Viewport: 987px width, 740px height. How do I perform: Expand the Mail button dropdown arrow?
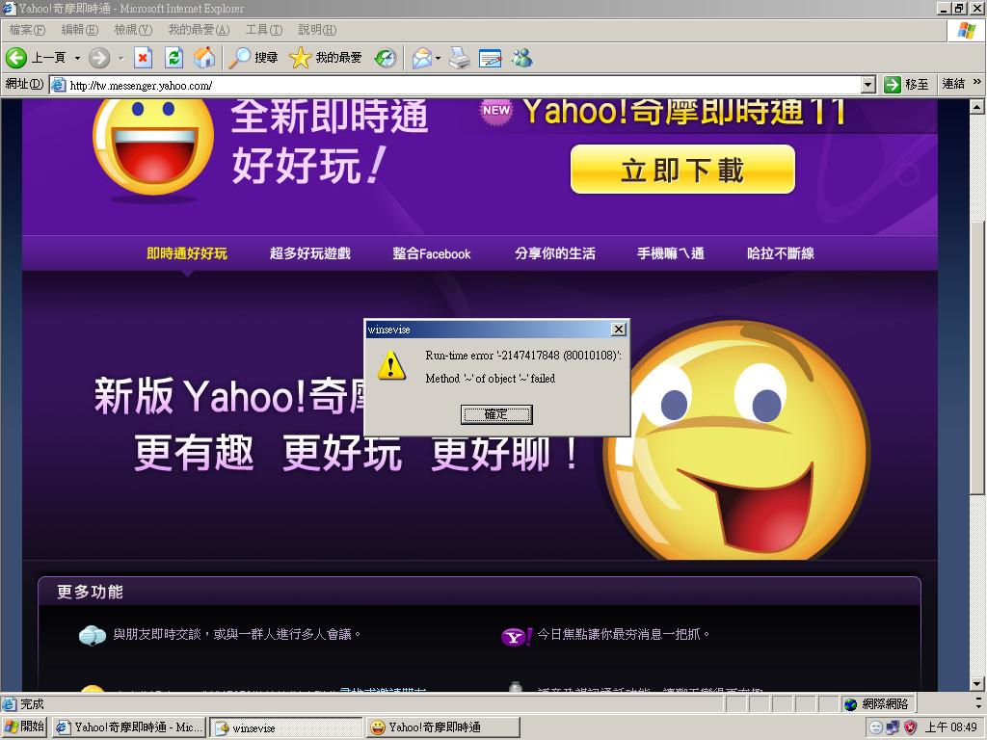439,58
